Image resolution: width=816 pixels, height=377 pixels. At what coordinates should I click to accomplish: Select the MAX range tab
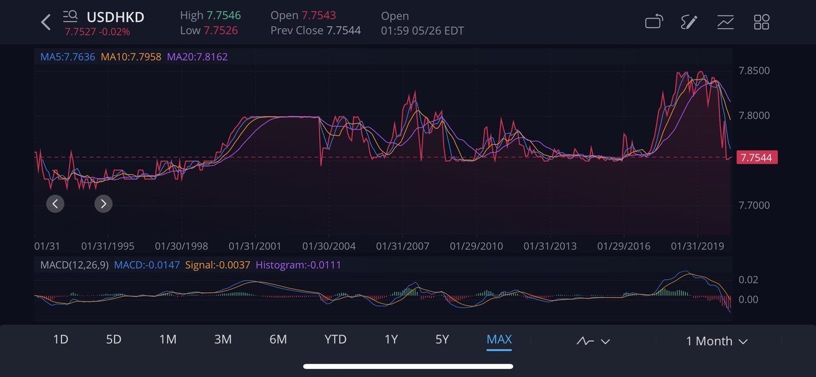tap(499, 339)
